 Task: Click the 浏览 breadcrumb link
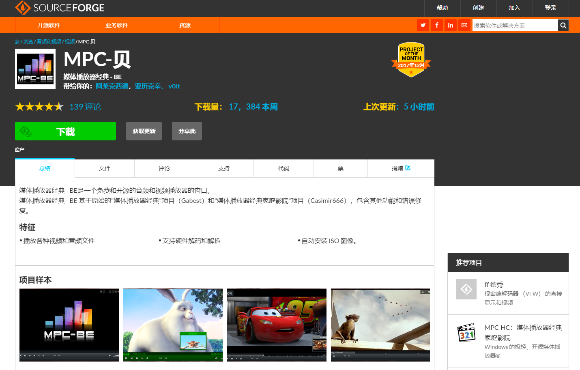tap(28, 42)
